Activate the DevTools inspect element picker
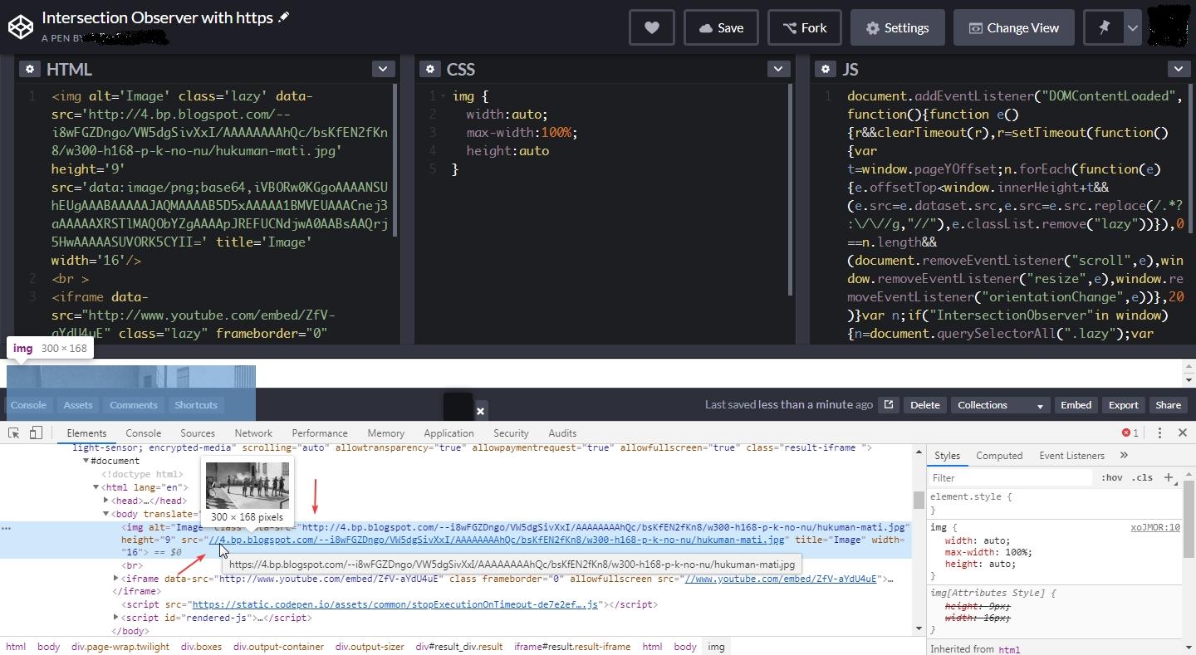Viewport: 1196px width, 655px height. point(14,433)
